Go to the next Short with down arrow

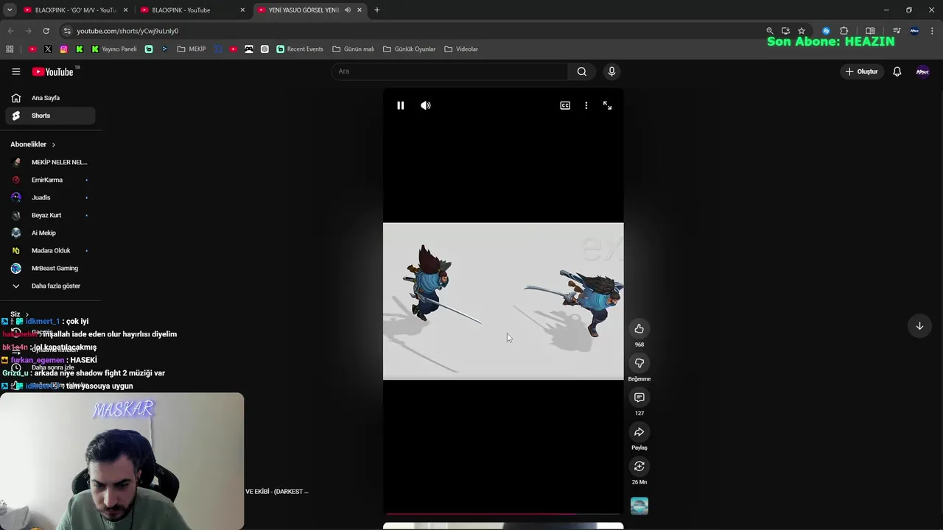tap(919, 326)
